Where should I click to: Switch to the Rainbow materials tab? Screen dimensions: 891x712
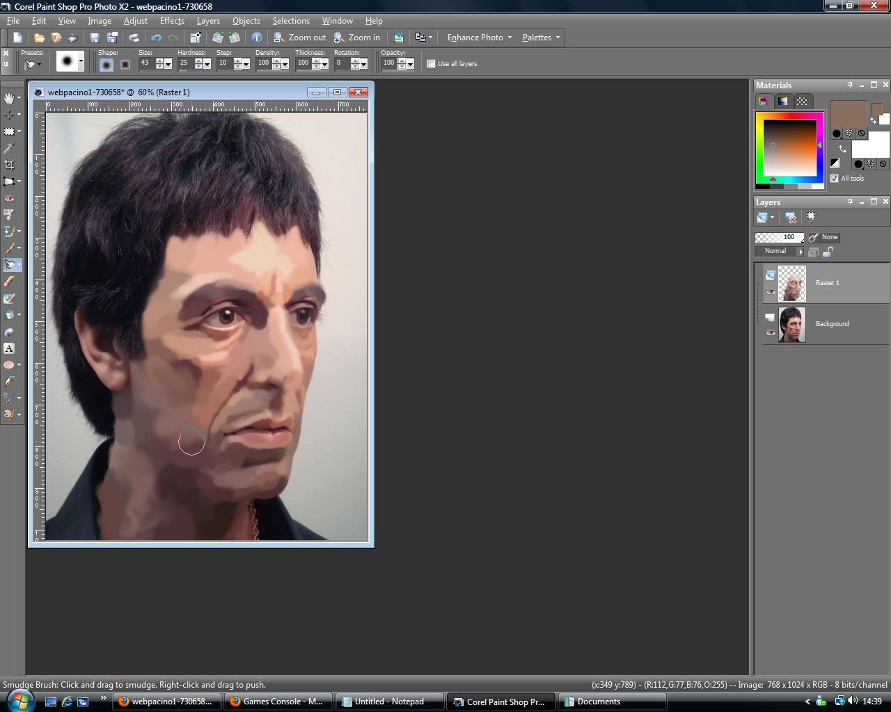783,102
